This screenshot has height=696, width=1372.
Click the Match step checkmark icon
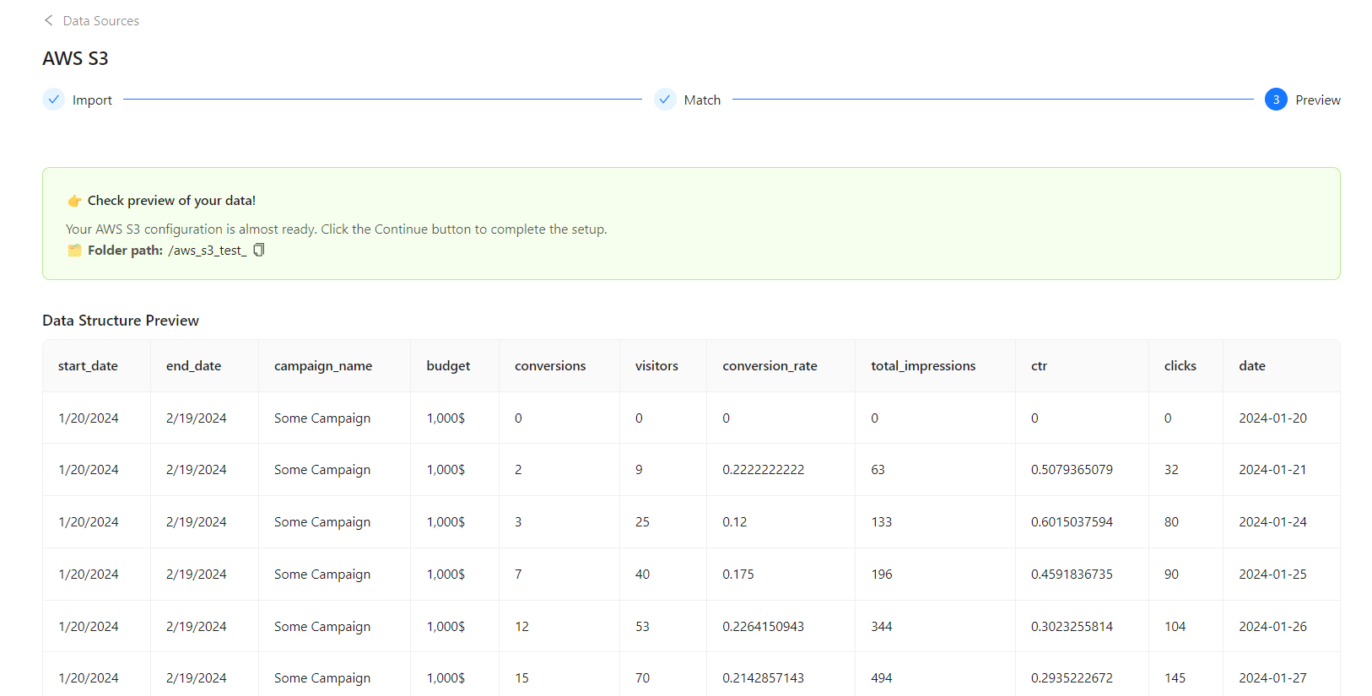[x=665, y=100]
